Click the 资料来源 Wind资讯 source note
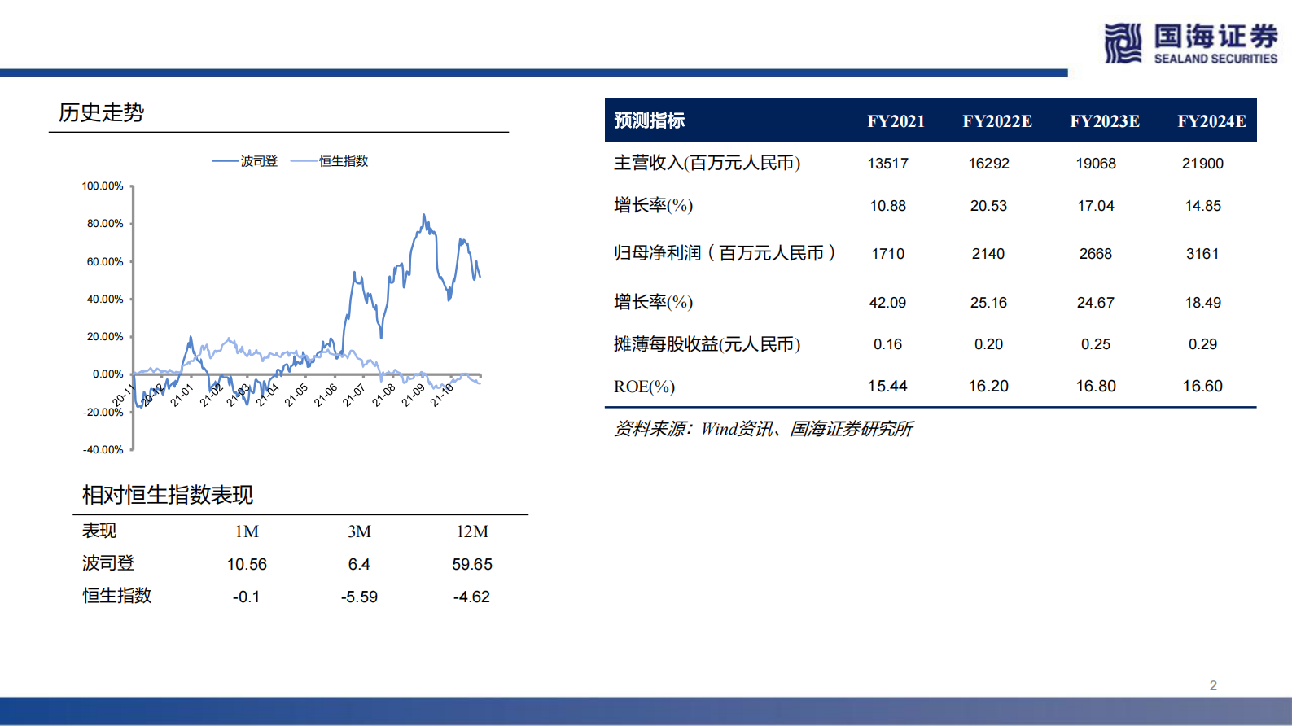Viewport: 1292px width, 726px height. pyautogui.click(x=763, y=429)
